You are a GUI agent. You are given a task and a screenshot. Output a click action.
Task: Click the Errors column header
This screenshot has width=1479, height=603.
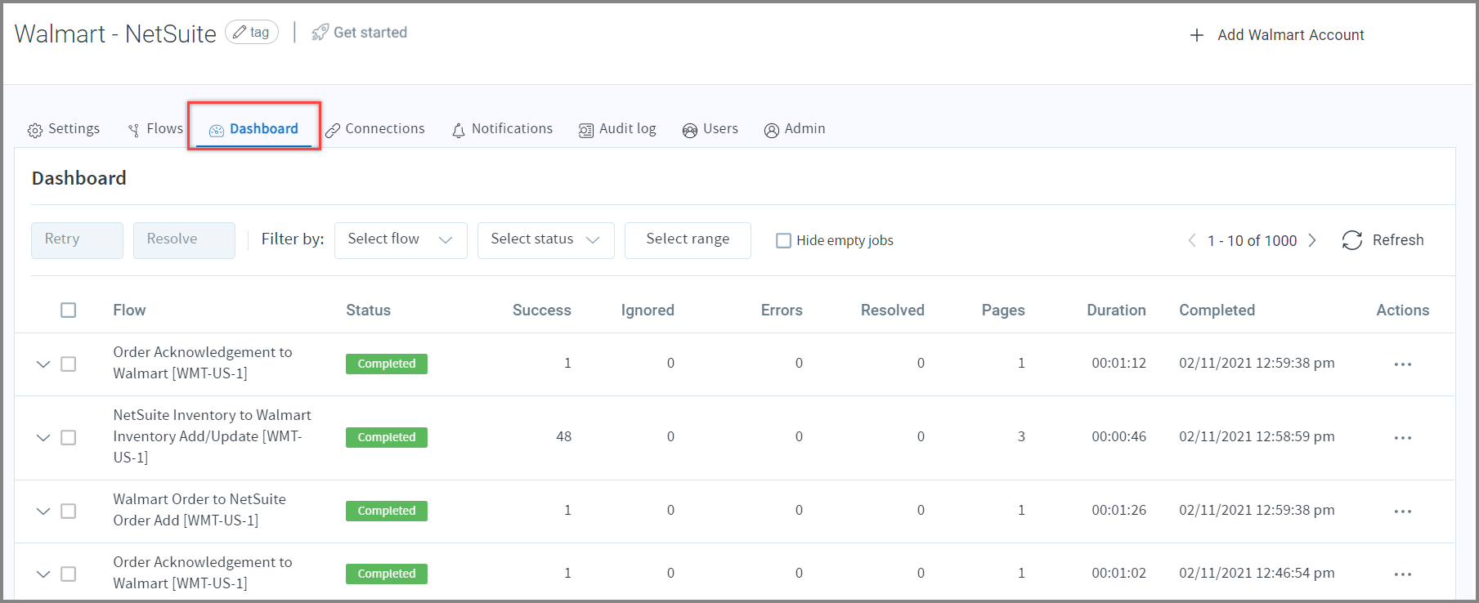[x=782, y=310]
